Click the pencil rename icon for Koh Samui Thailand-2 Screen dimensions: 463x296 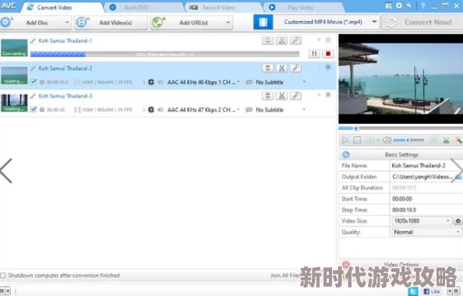pos(33,69)
